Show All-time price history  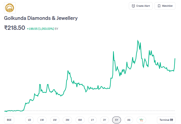pyautogui.click(x=129, y=120)
